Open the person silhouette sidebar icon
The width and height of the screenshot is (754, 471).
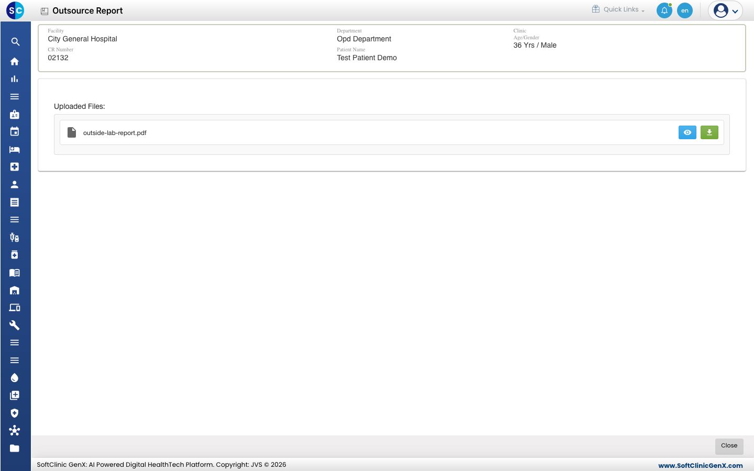[15, 185]
